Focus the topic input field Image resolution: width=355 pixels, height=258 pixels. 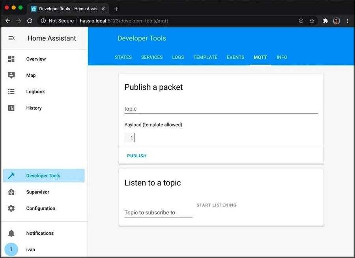pos(221,109)
